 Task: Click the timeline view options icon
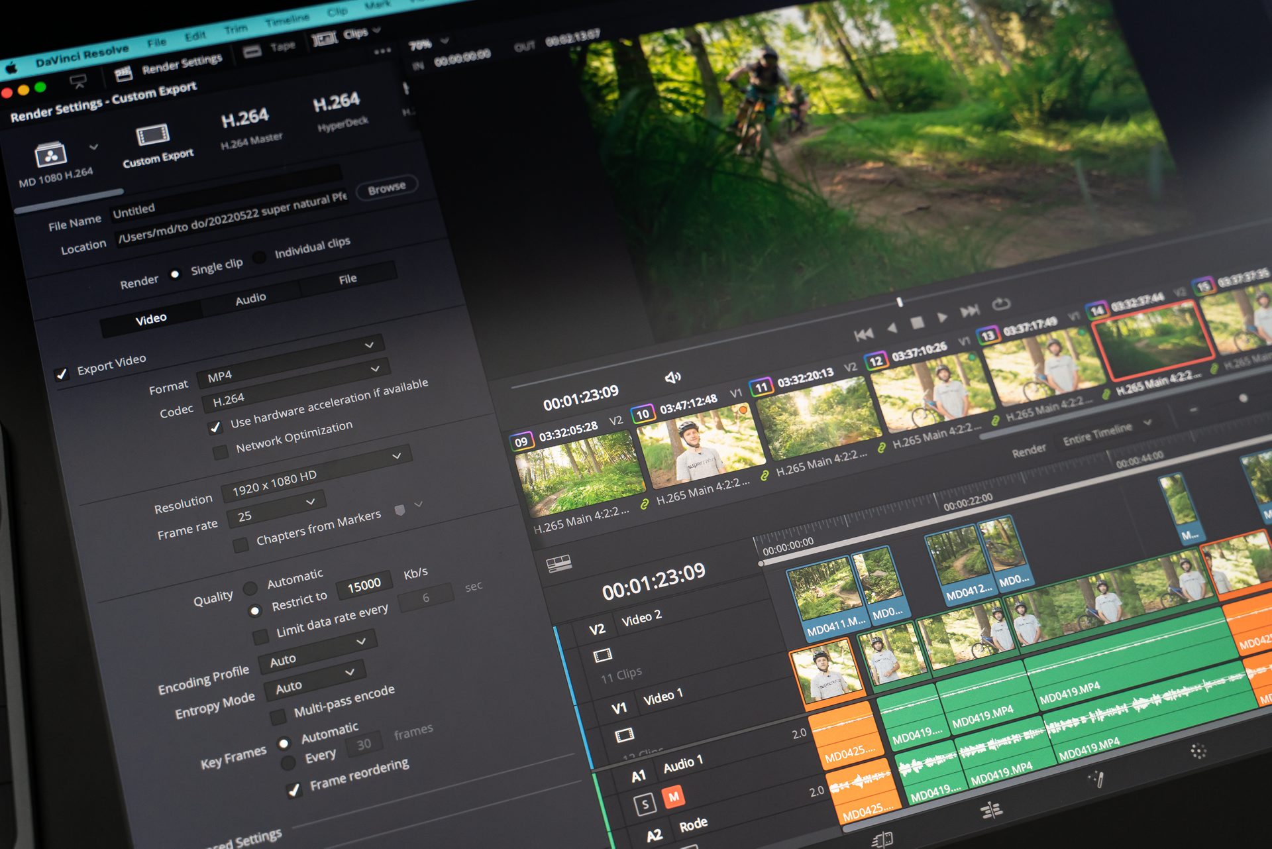(x=558, y=564)
